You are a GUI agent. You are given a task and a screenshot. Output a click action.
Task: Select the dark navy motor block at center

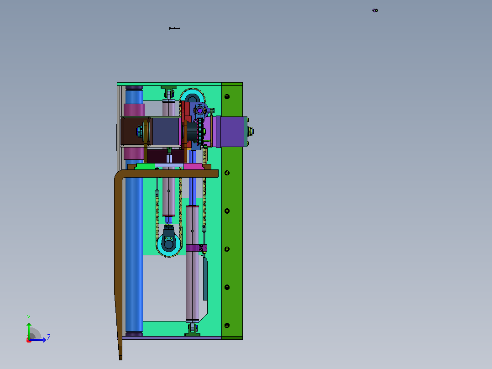(165, 131)
